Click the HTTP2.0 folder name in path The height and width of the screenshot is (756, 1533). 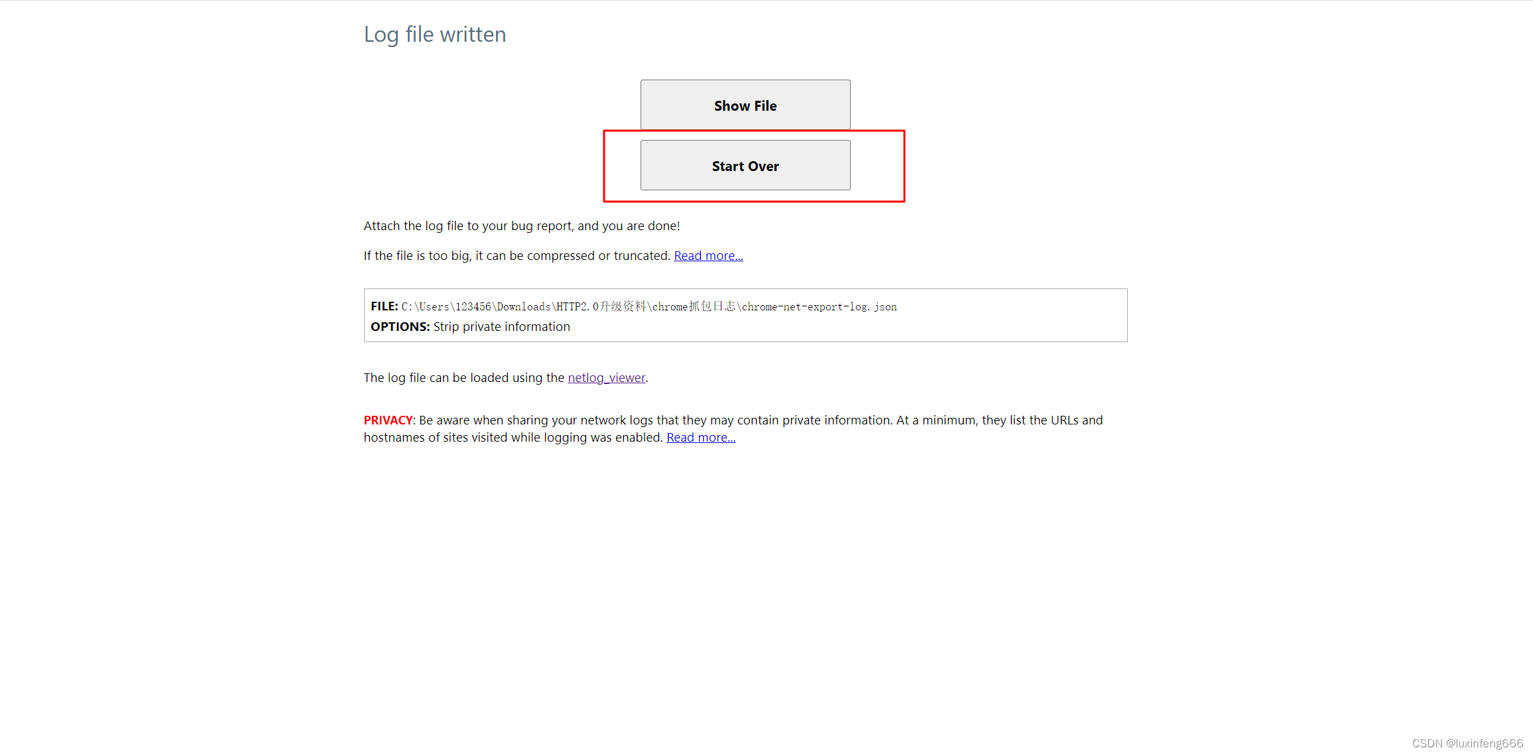point(577,307)
